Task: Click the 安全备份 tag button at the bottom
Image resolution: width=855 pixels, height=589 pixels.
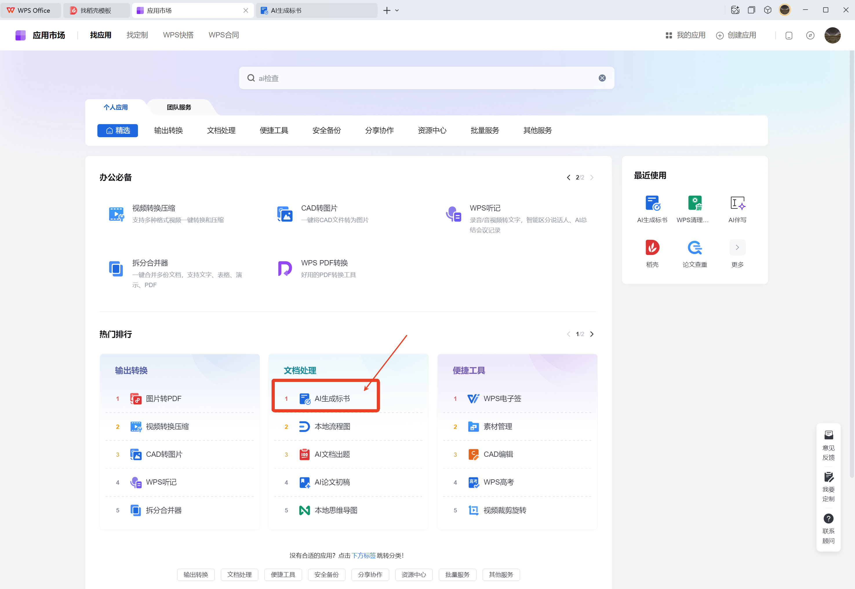Action: click(x=326, y=574)
